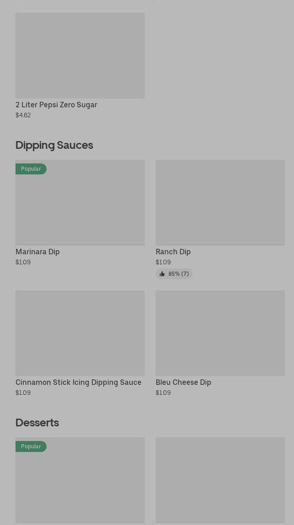
Task: Select the Cinnamon Stick Icing Dipping Sauce image
Action: coord(80,333)
